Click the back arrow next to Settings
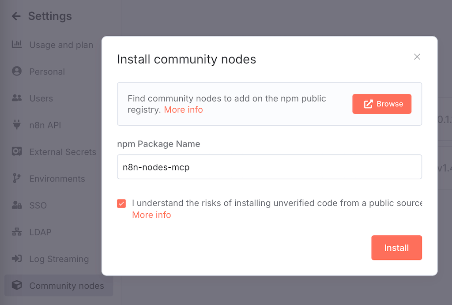Viewport: 452px width, 305px height. (16, 16)
